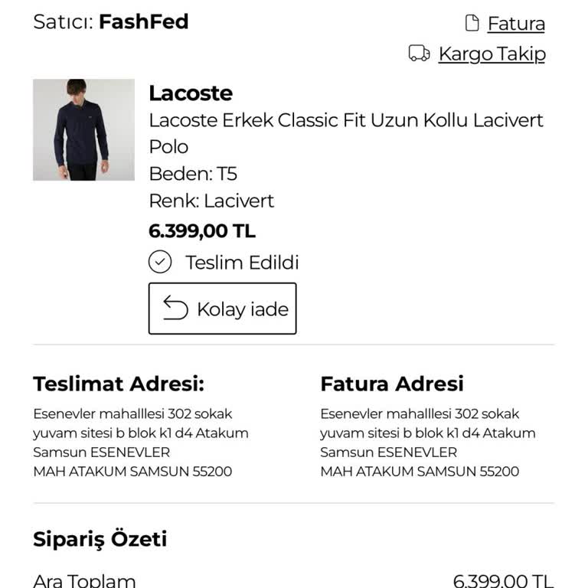The image size is (588, 588).
Task: Click the Sipariş Özeti heading
Action: coord(100,539)
